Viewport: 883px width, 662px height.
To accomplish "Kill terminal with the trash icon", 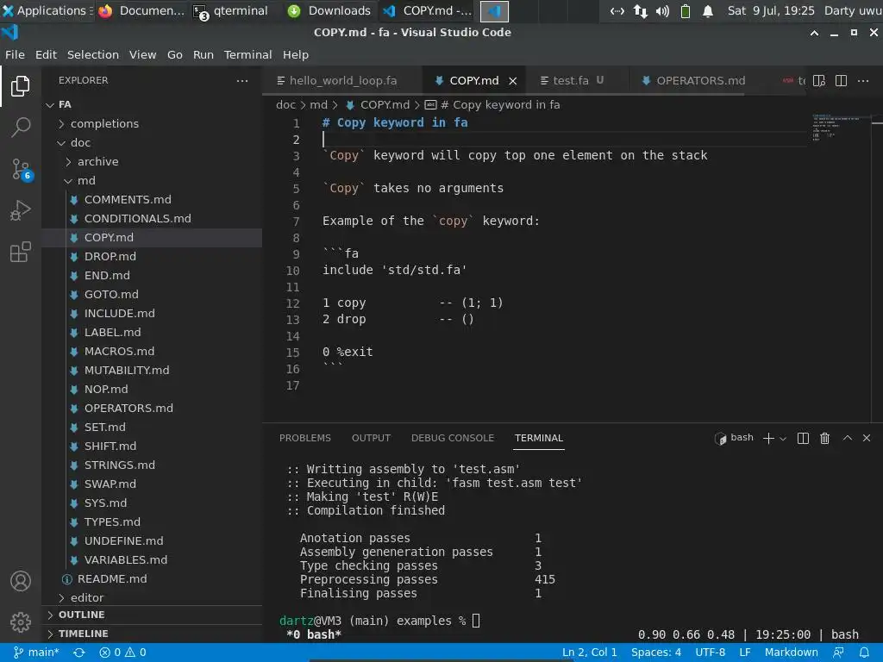I will [824, 438].
